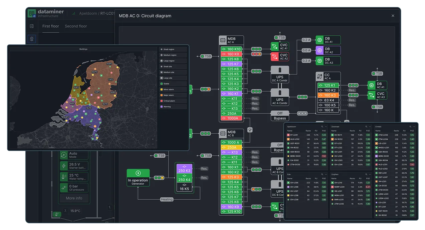The image size is (425, 230).
Task: Click the In operation Generator block
Action: pos(138,178)
